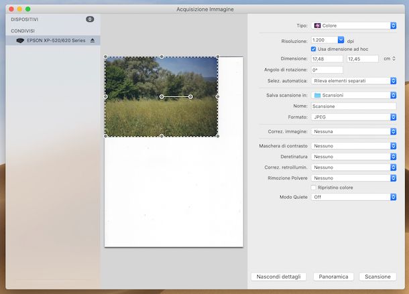409x294 pixels.
Task: Select the EPSON XP-520/620 Series scanner
Action: point(53,40)
